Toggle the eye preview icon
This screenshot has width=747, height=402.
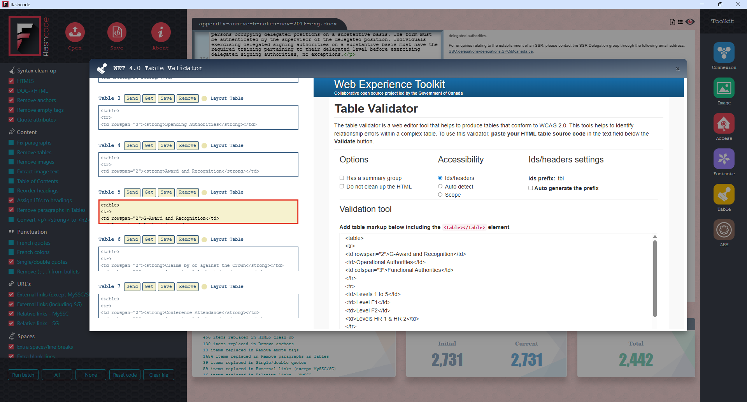coord(690,22)
